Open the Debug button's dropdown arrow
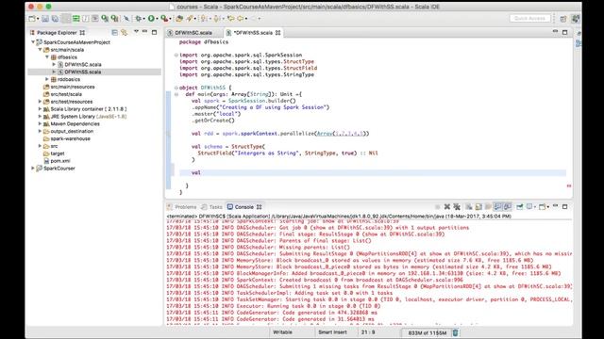The height and width of the screenshot is (339, 604). pos(144,19)
